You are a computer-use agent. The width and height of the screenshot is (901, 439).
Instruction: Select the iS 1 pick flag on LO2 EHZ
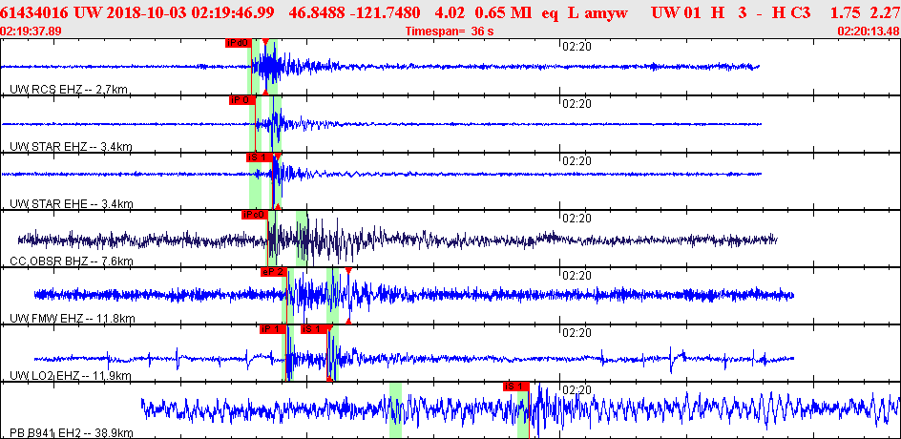pyautogui.click(x=314, y=328)
